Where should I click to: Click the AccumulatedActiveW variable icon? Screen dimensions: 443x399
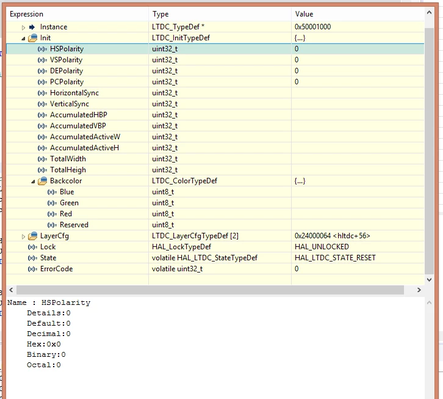[x=42, y=137]
